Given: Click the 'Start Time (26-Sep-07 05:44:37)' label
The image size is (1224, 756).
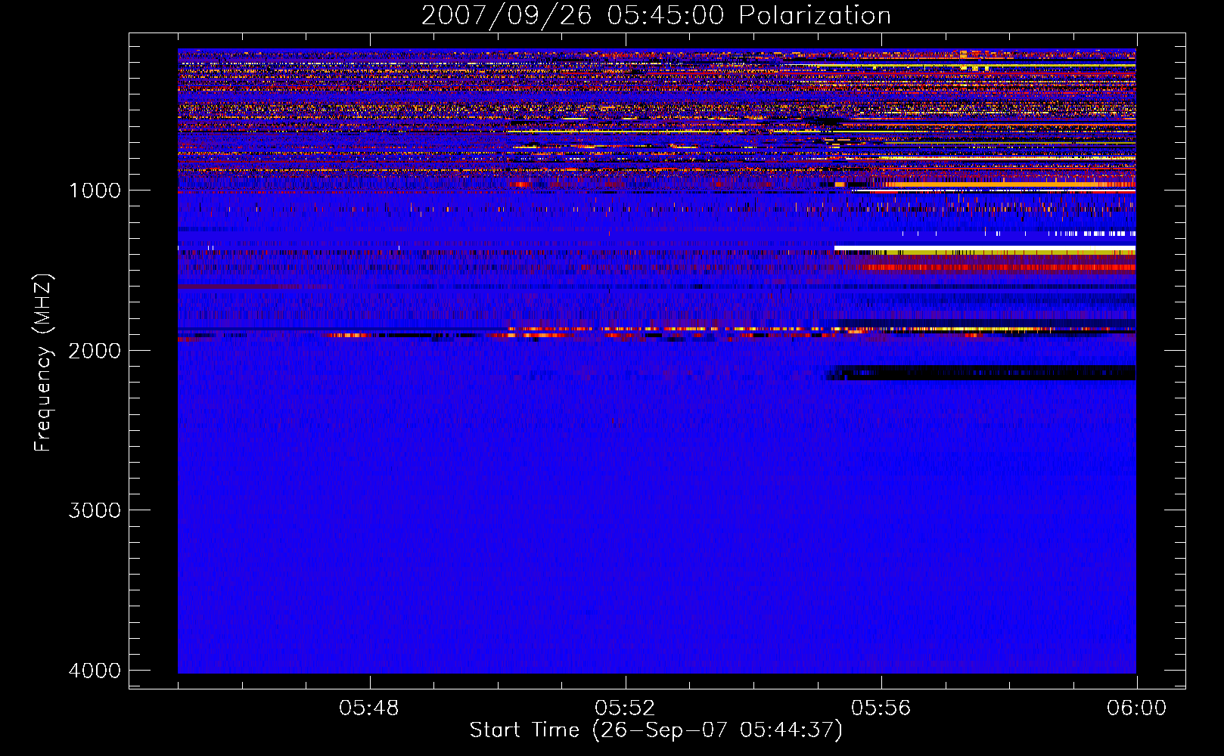Looking at the screenshot, I should click(656, 730).
